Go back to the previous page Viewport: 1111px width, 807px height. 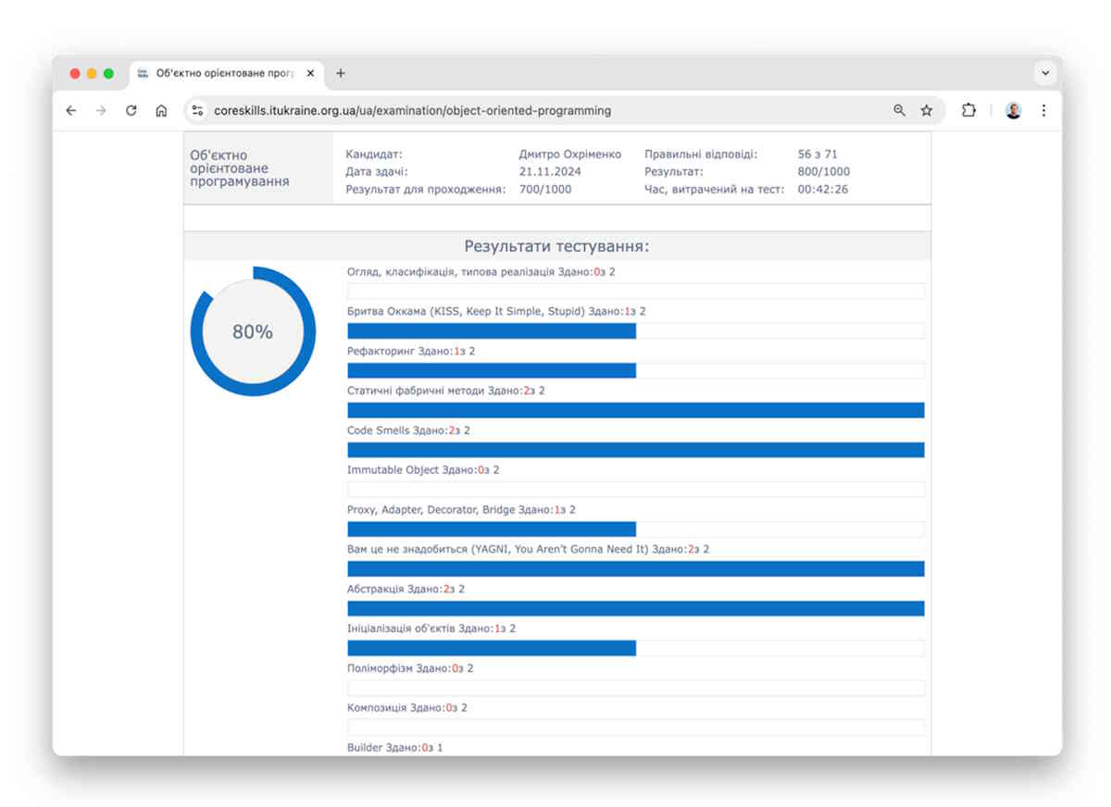coord(71,110)
